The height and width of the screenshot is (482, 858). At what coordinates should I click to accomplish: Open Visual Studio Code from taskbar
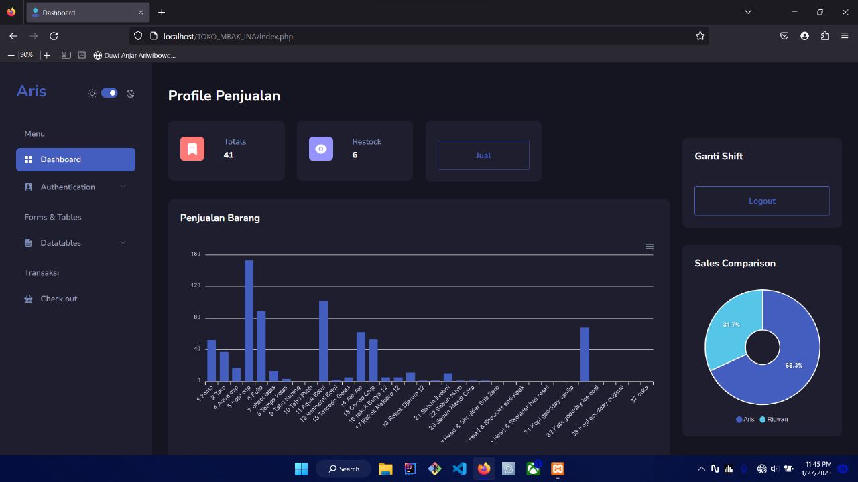pyautogui.click(x=459, y=469)
